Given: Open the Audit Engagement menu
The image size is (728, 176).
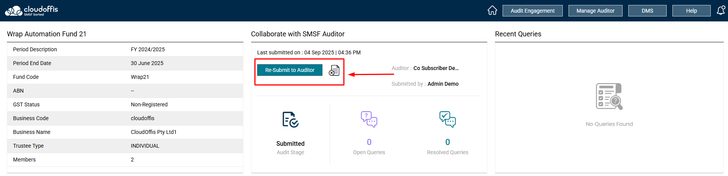Looking at the screenshot, I should point(532,11).
